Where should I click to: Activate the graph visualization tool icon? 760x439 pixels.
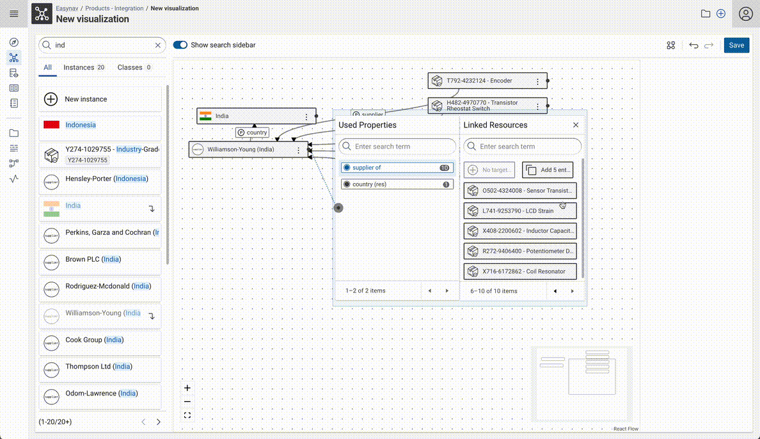(13, 57)
